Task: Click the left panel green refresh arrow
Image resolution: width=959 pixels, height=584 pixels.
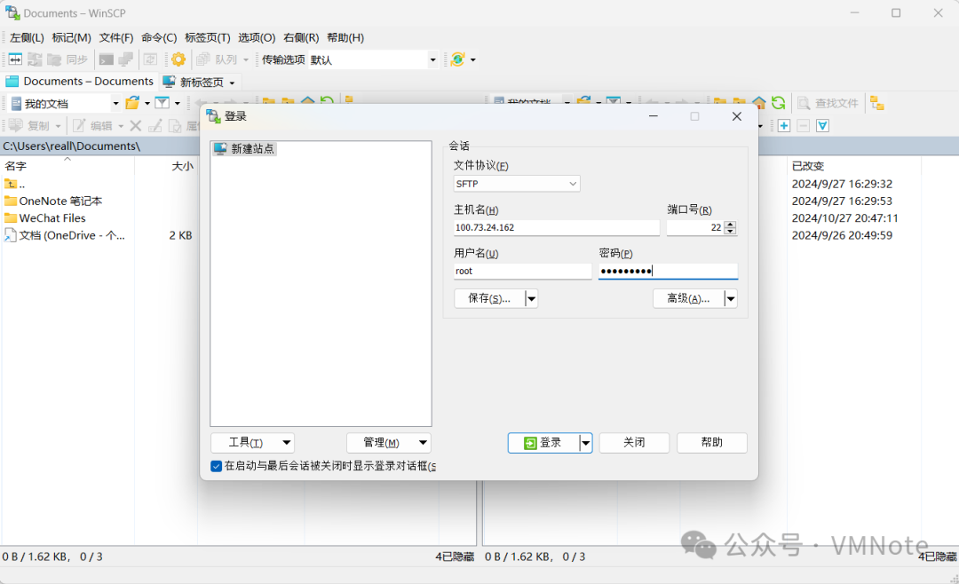Action: tap(327, 101)
